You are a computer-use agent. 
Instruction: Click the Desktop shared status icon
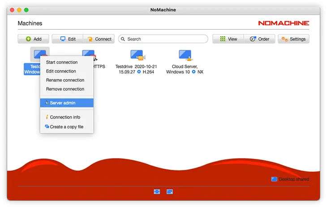coord(274,179)
